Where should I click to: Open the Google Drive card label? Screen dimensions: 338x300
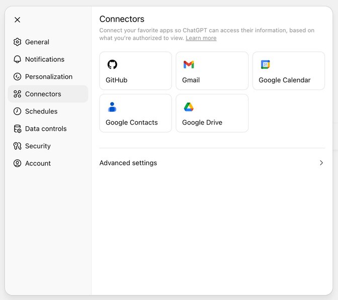point(202,123)
